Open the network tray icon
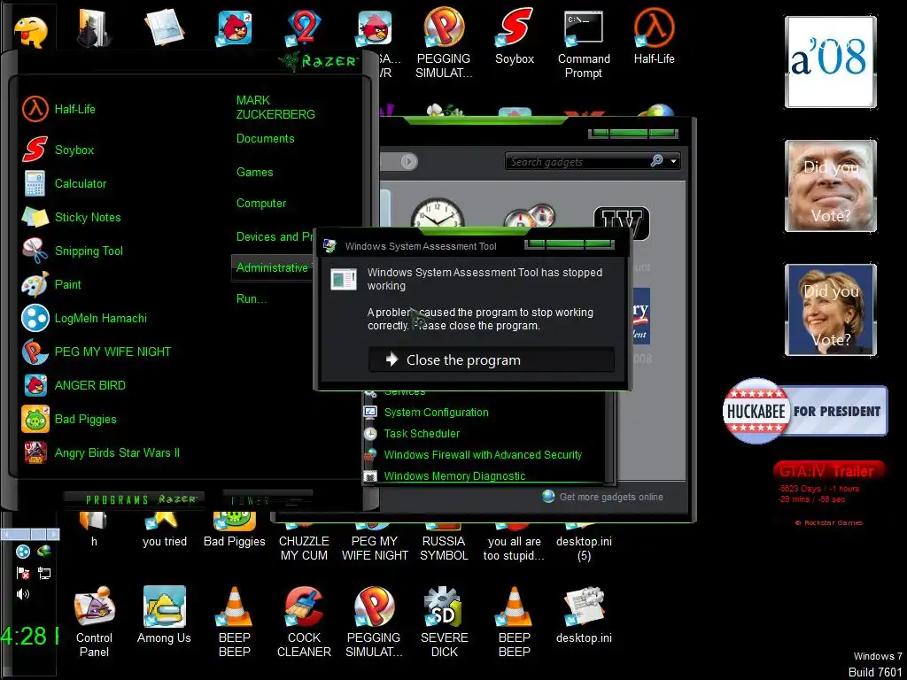The height and width of the screenshot is (680, 907). pos(44,573)
